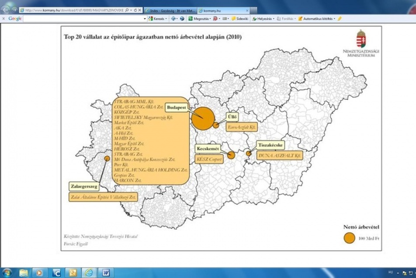416x278 pixels.
Task: Close the kormany.hu tab
Action: click(247, 10)
